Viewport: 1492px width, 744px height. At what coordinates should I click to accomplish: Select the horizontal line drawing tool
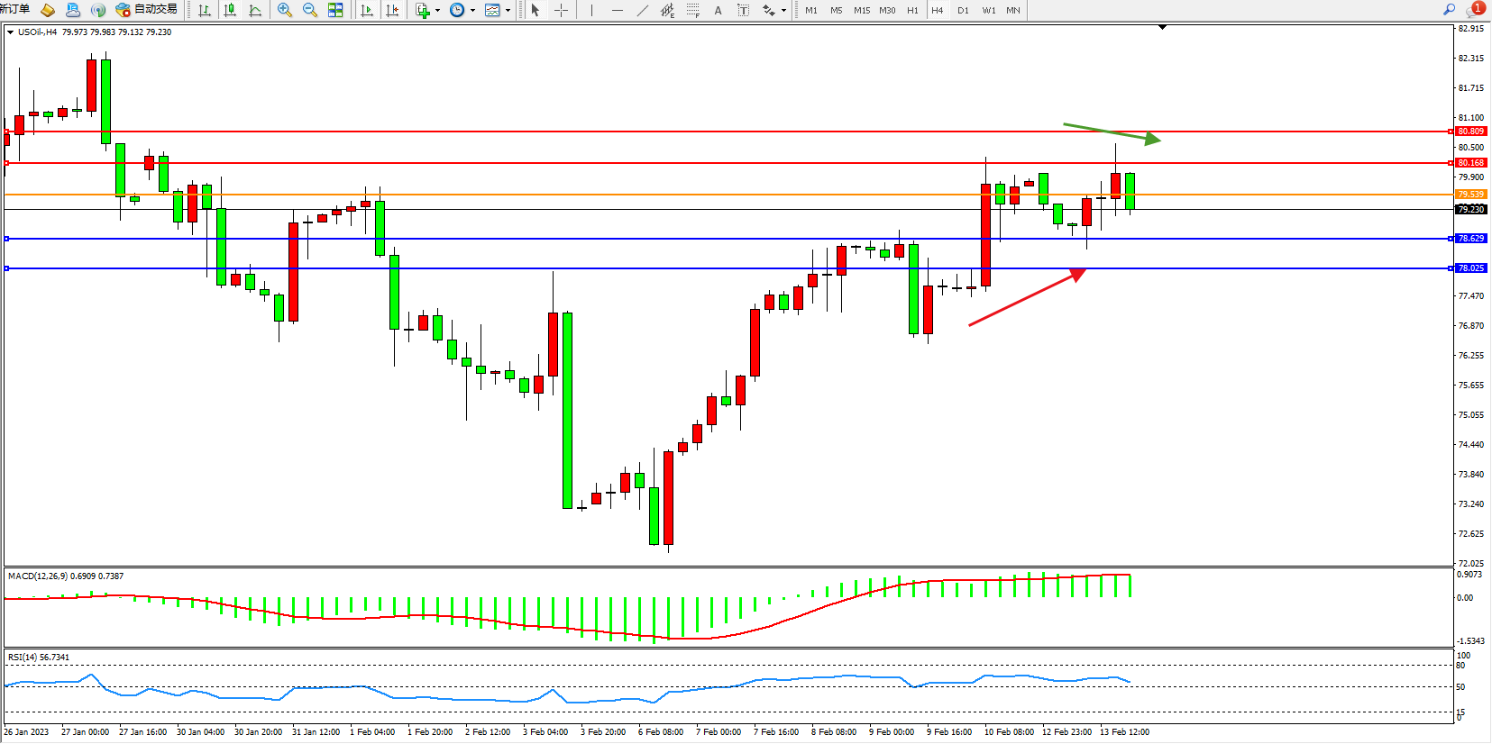617,10
